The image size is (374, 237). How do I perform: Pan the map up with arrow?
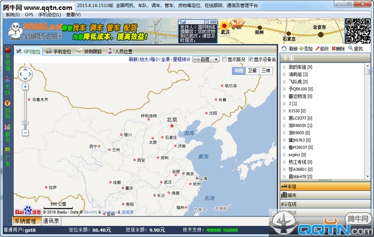[x=25, y=70]
